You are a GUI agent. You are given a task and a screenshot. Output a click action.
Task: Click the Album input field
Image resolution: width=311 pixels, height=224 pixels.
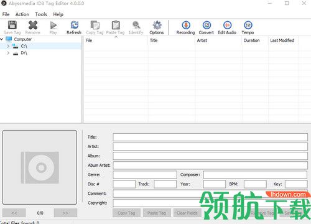[210, 156]
